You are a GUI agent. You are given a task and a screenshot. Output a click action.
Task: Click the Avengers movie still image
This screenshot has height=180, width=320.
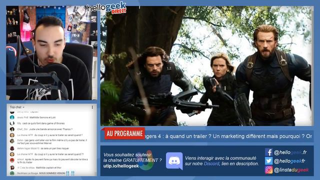[x=206, y=66]
